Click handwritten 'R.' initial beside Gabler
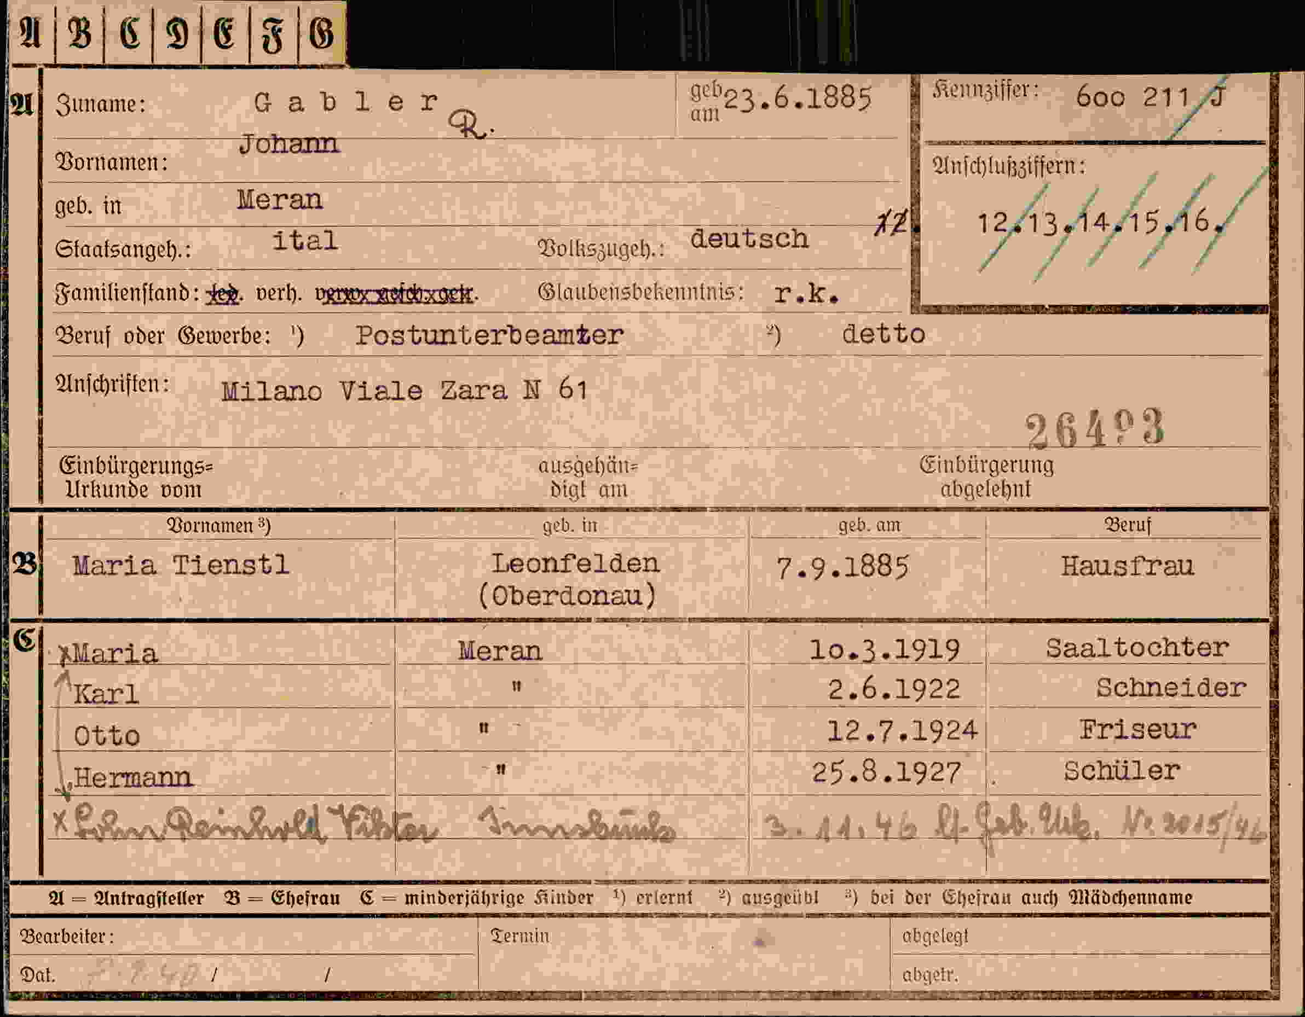The height and width of the screenshot is (1017, 1305). pos(471,124)
